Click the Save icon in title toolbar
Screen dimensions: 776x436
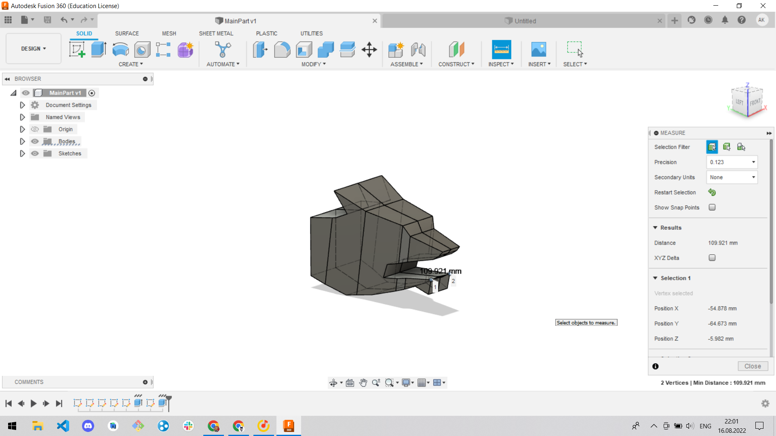point(47,20)
